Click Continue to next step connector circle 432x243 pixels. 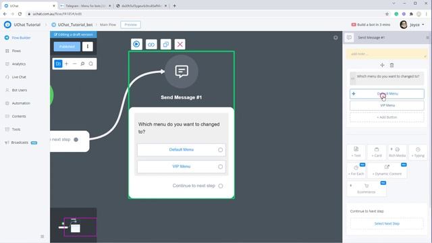coord(221,186)
